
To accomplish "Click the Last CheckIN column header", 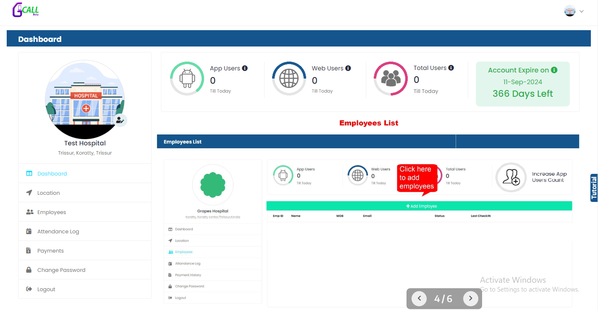I will 481,216.
